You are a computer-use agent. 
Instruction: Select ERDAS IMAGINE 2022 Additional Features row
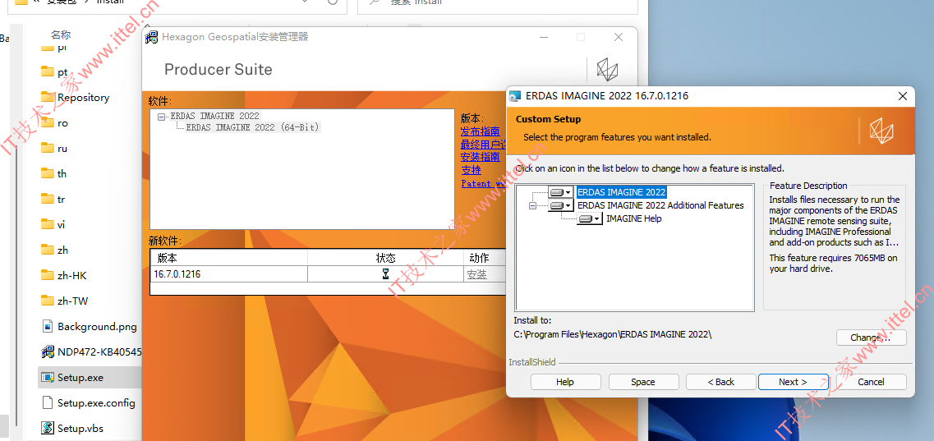[660, 205]
